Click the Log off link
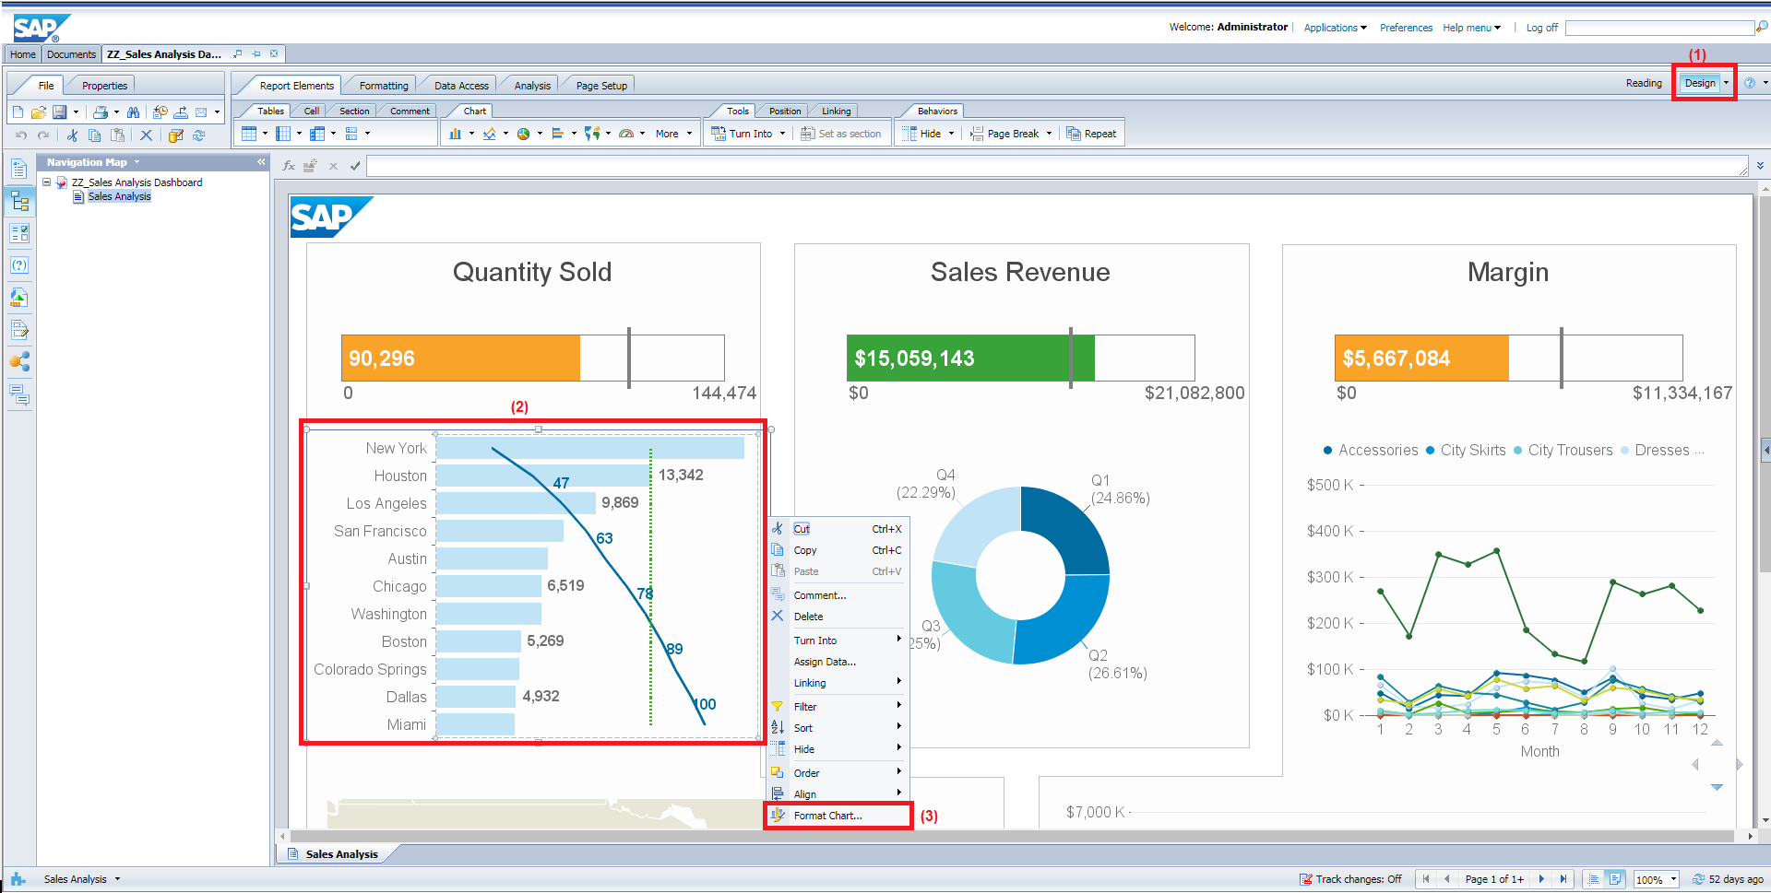 click(x=1541, y=28)
